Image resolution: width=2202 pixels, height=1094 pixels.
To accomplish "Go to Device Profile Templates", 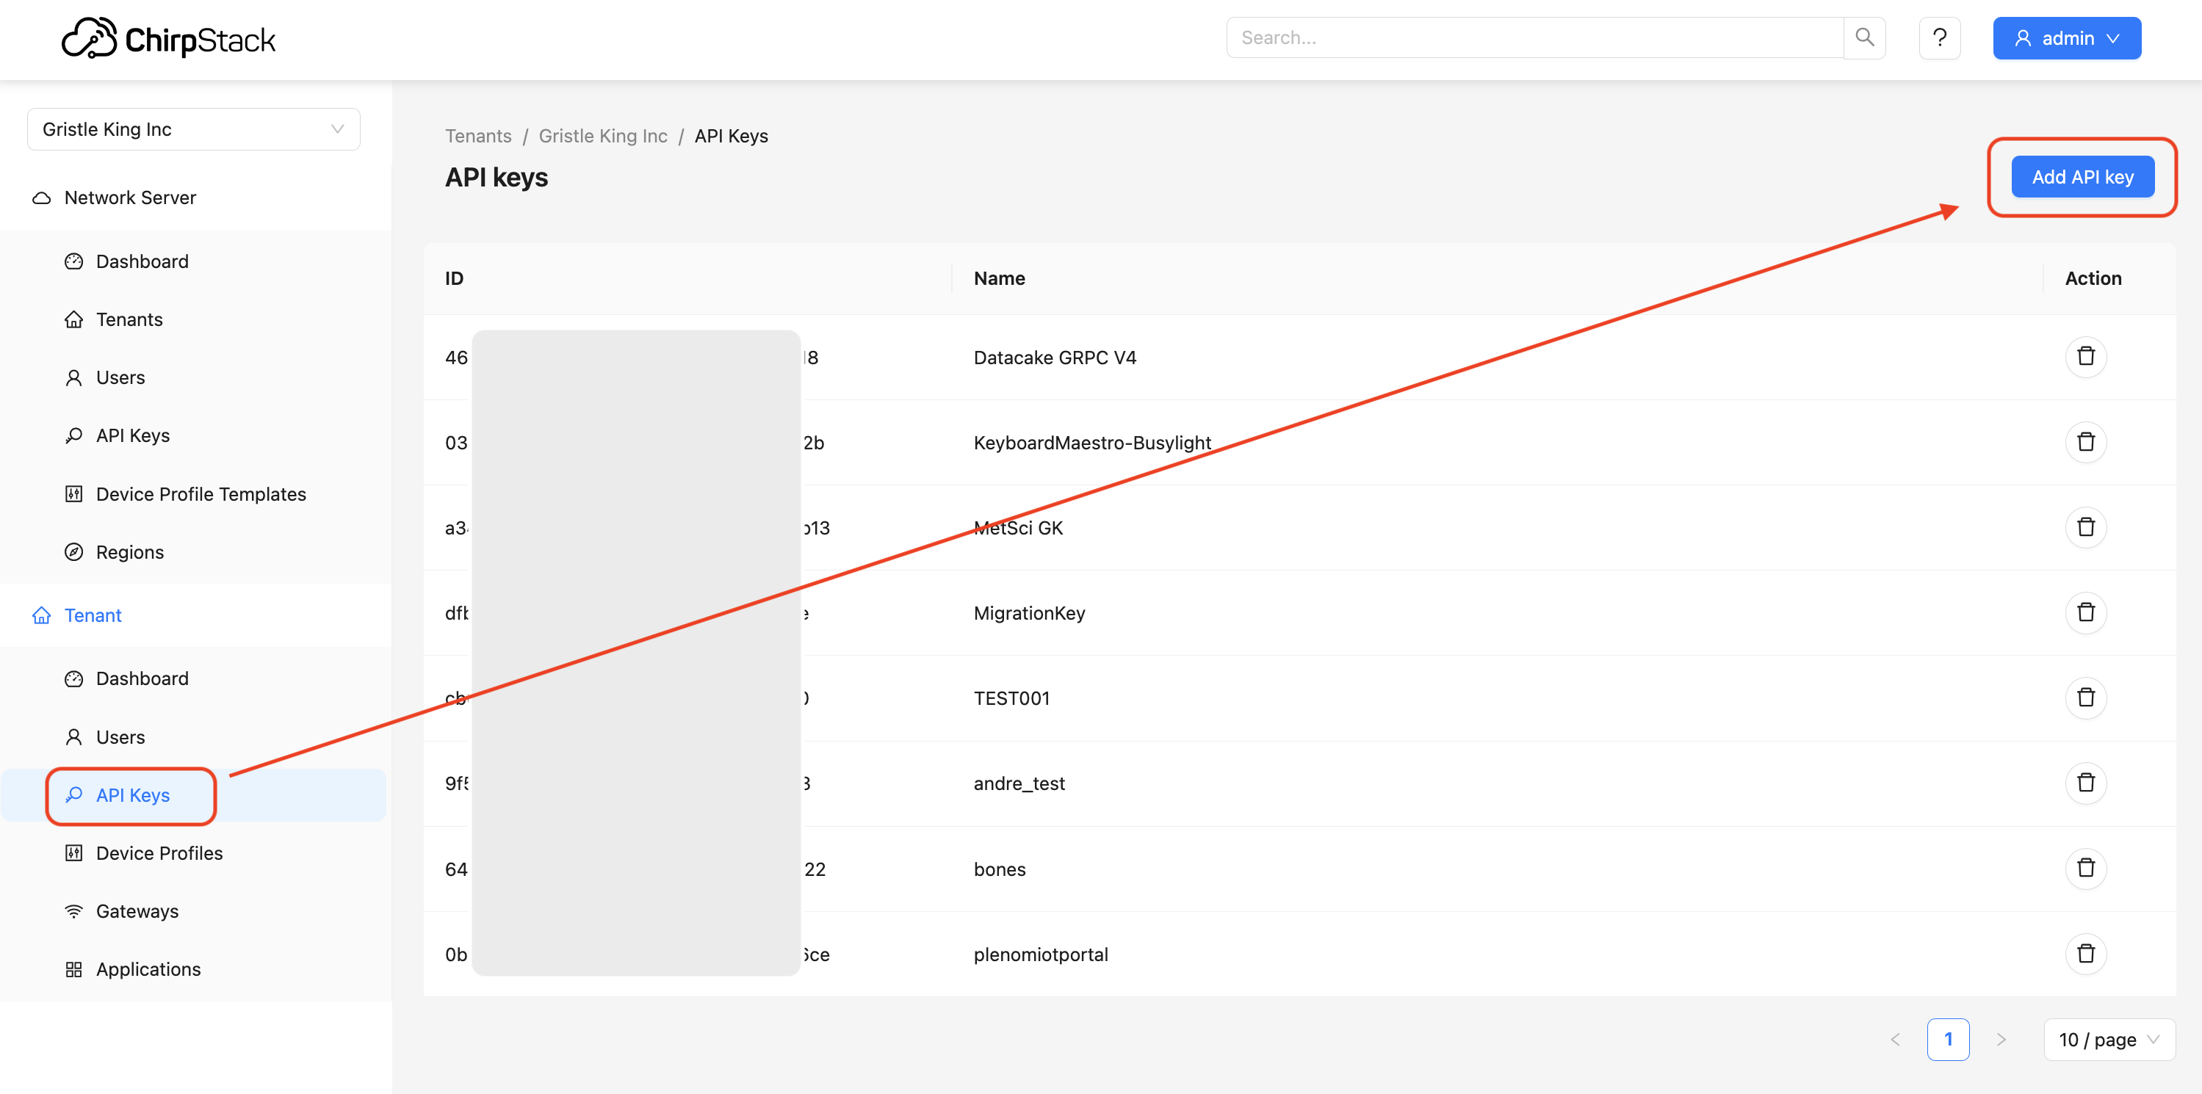I will click(x=200, y=494).
